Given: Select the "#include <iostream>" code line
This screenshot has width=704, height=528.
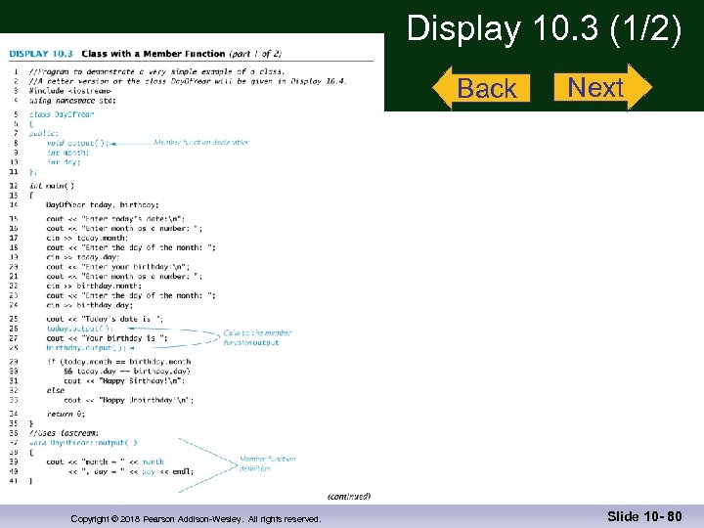Looking at the screenshot, I should point(70,91).
